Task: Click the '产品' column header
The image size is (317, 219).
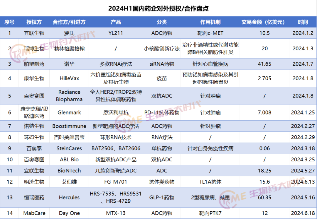Action: tap(116, 22)
